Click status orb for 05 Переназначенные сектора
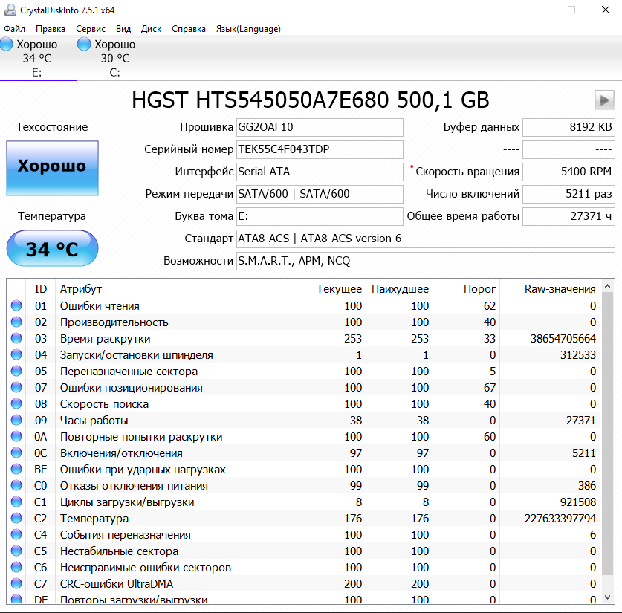Viewport: 622px width, 613px height. click(x=16, y=371)
